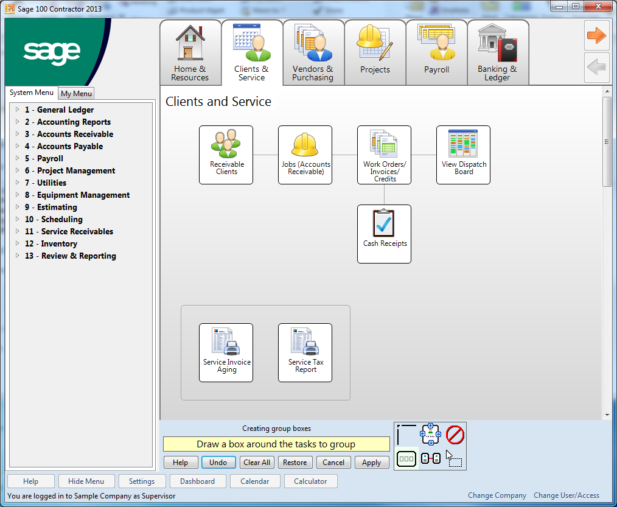617x507 pixels.
Task: Click the Change User/Access link
Action: 566,495
